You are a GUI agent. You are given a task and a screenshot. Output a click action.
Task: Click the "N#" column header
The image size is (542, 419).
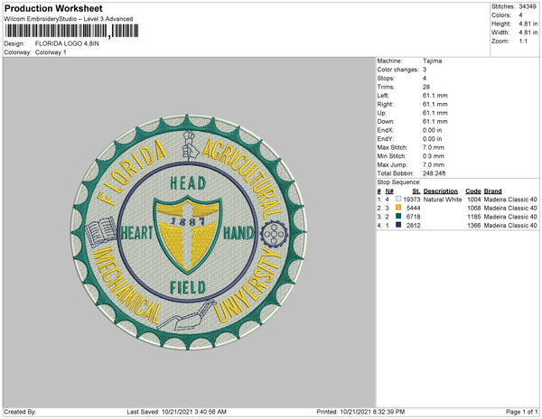click(x=389, y=191)
